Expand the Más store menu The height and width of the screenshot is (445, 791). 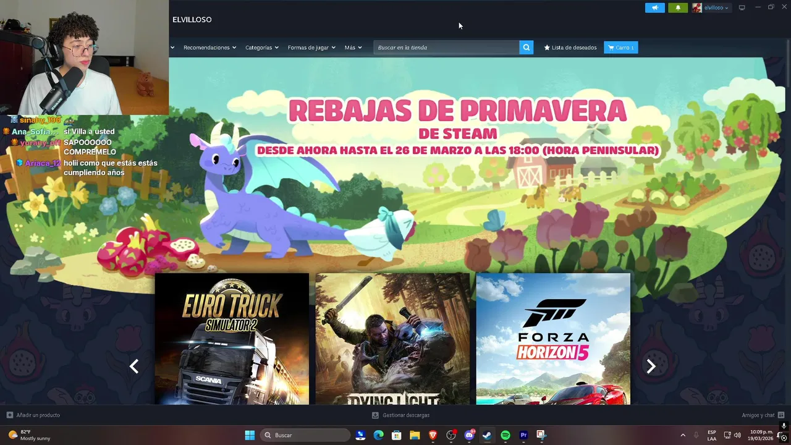(353, 48)
